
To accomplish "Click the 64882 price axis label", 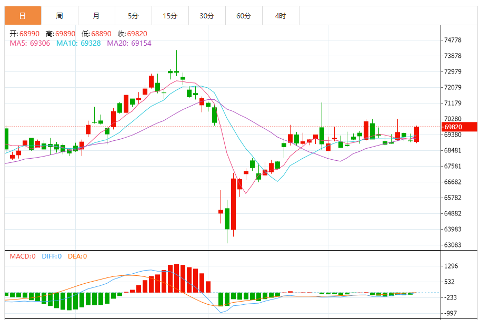I will tap(453, 213).
